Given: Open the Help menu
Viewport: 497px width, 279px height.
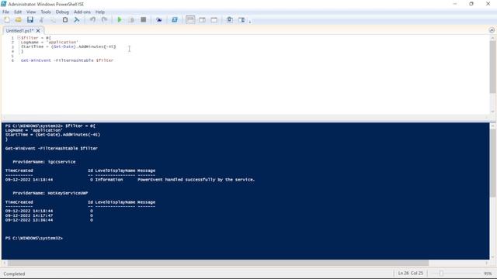Looking at the screenshot, I should click(x=100, y=12).
